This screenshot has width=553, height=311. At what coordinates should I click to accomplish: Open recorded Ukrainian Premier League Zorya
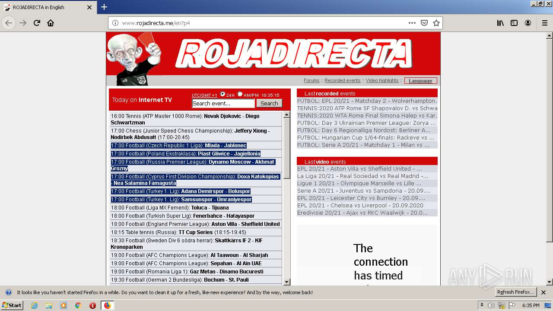tap(367, 123)
